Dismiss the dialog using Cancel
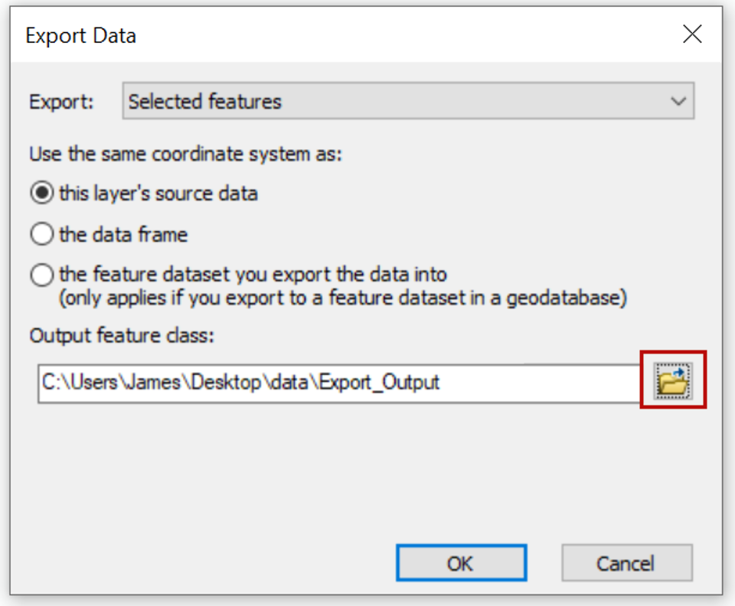Image resolution: width=735 pixels, height=606 pixels. 627,563
